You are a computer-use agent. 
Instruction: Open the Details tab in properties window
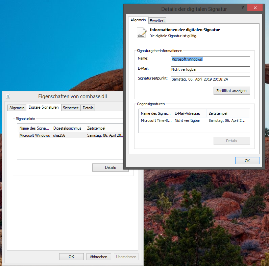coord(88,108)
